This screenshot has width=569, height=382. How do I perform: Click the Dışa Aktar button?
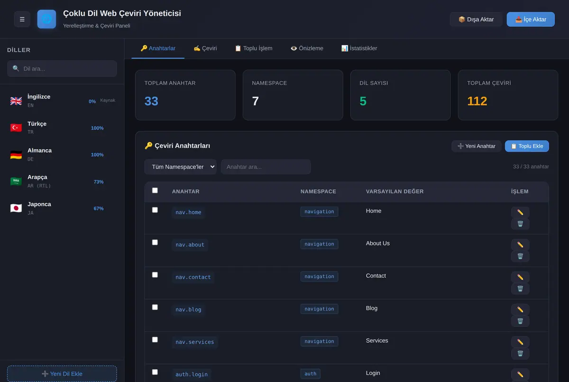[x=476, y=19]
